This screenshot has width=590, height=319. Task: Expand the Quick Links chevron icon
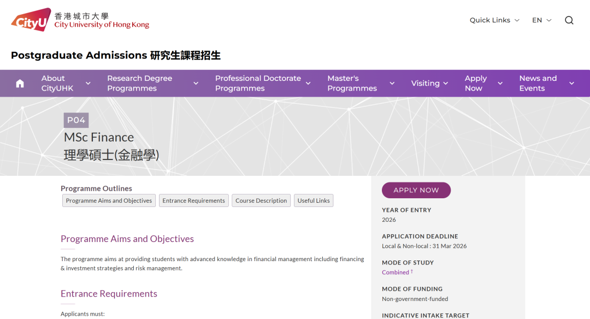click(x=517, y=20)
